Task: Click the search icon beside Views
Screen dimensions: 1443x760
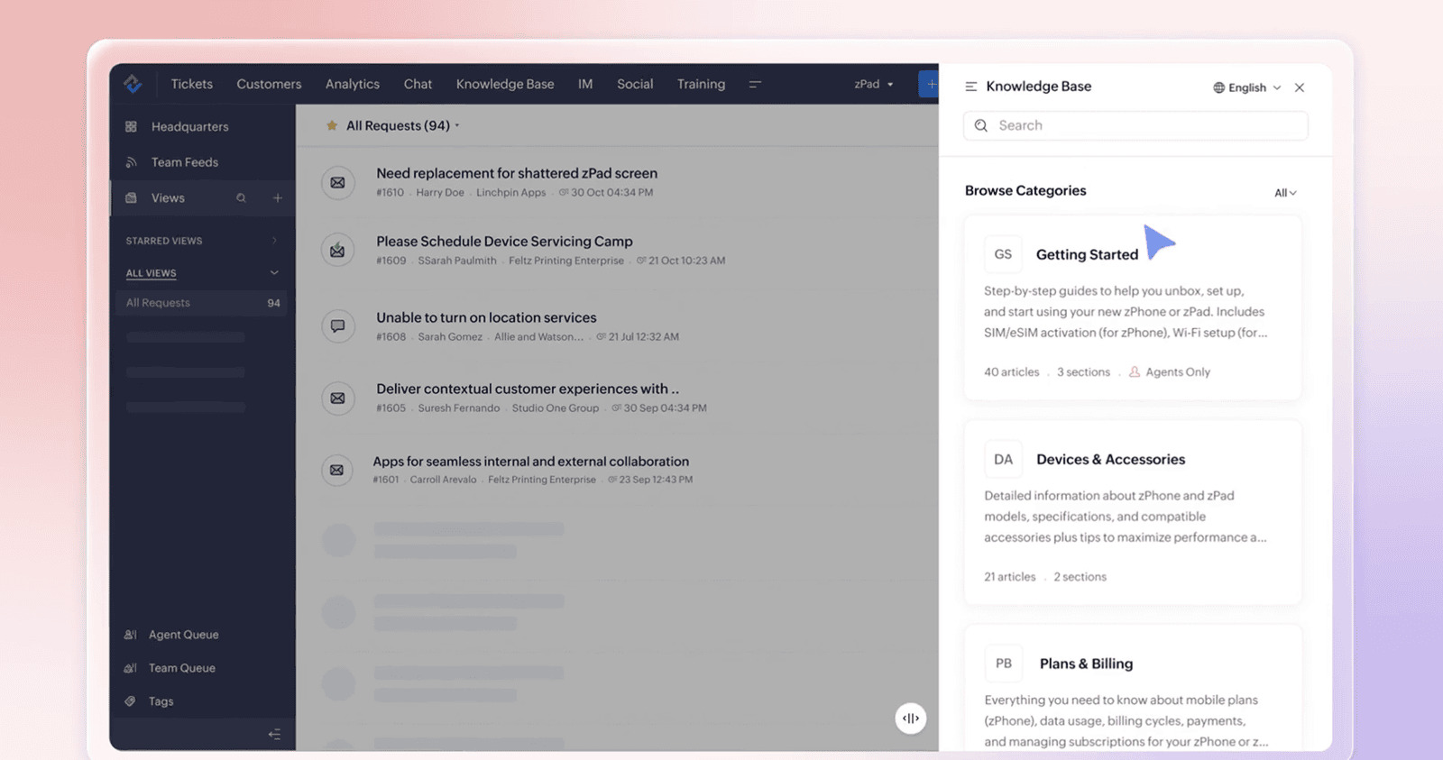Action: coord(241,198)
